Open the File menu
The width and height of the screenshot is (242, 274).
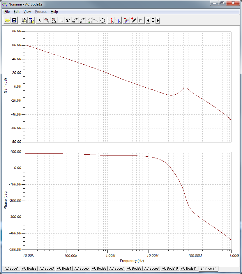point(7,12)
